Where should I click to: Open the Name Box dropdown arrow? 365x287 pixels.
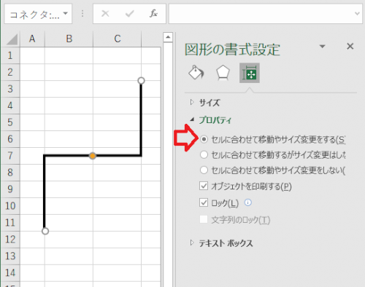pos(65,14)
